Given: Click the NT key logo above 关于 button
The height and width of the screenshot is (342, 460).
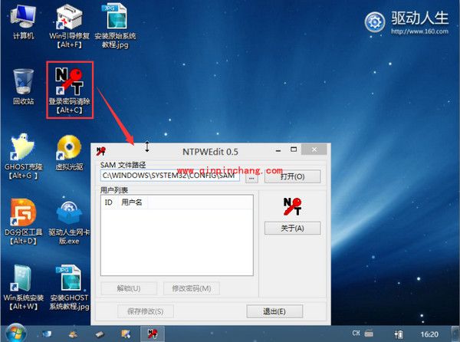Looking at the screenshot, I should (293, 206).
